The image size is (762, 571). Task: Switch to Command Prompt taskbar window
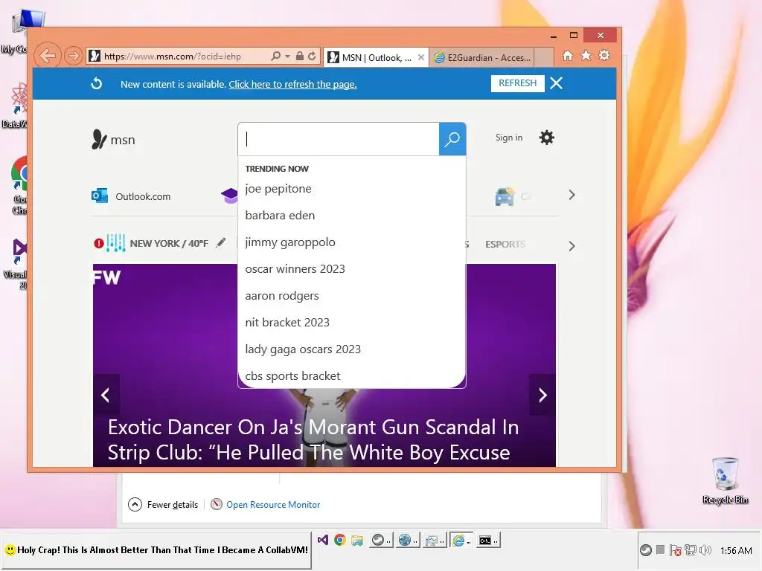487,540
